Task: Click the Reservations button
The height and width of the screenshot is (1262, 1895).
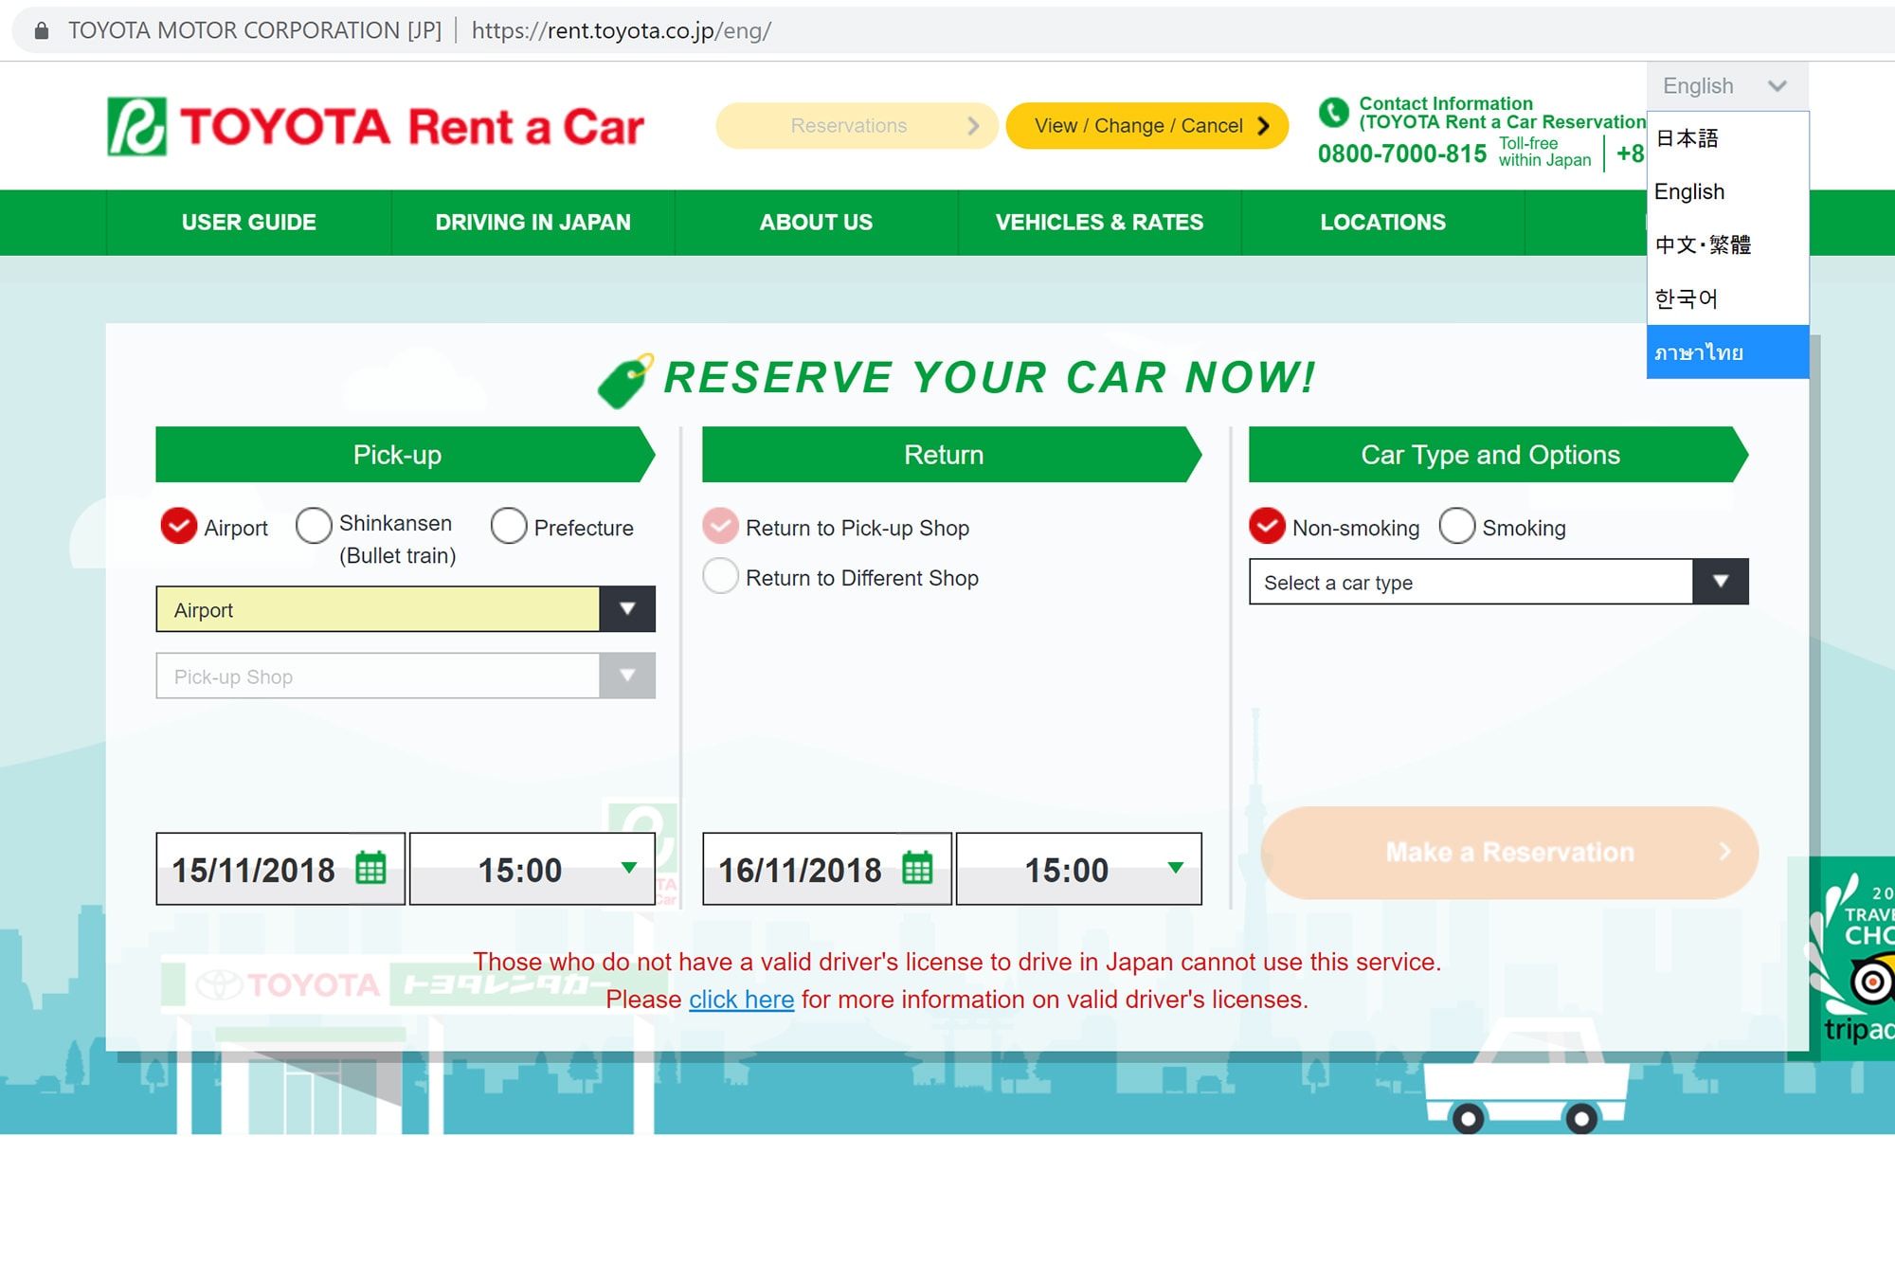Action: (x=857, y=126)
